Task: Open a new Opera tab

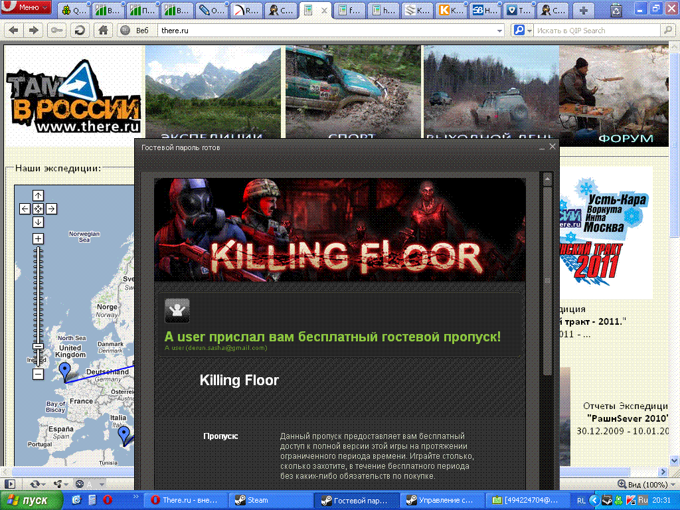Action: coord(583,11)
